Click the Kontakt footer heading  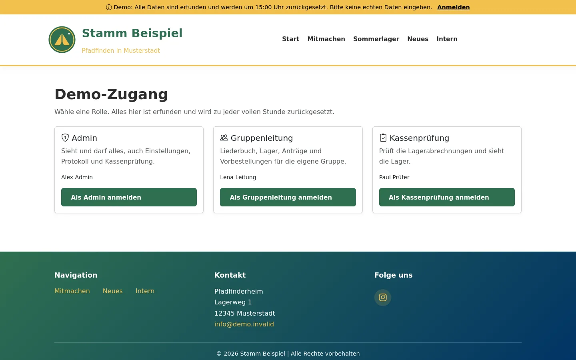pos(230,275)
